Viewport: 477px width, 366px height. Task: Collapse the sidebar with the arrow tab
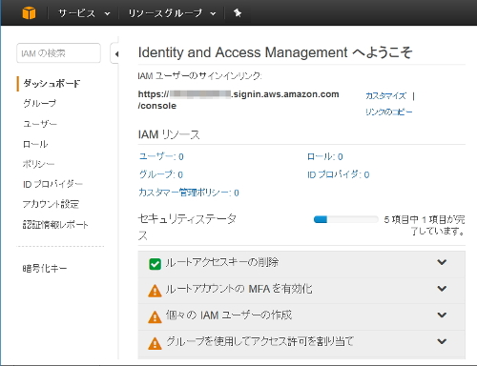(x=115, y=54)
